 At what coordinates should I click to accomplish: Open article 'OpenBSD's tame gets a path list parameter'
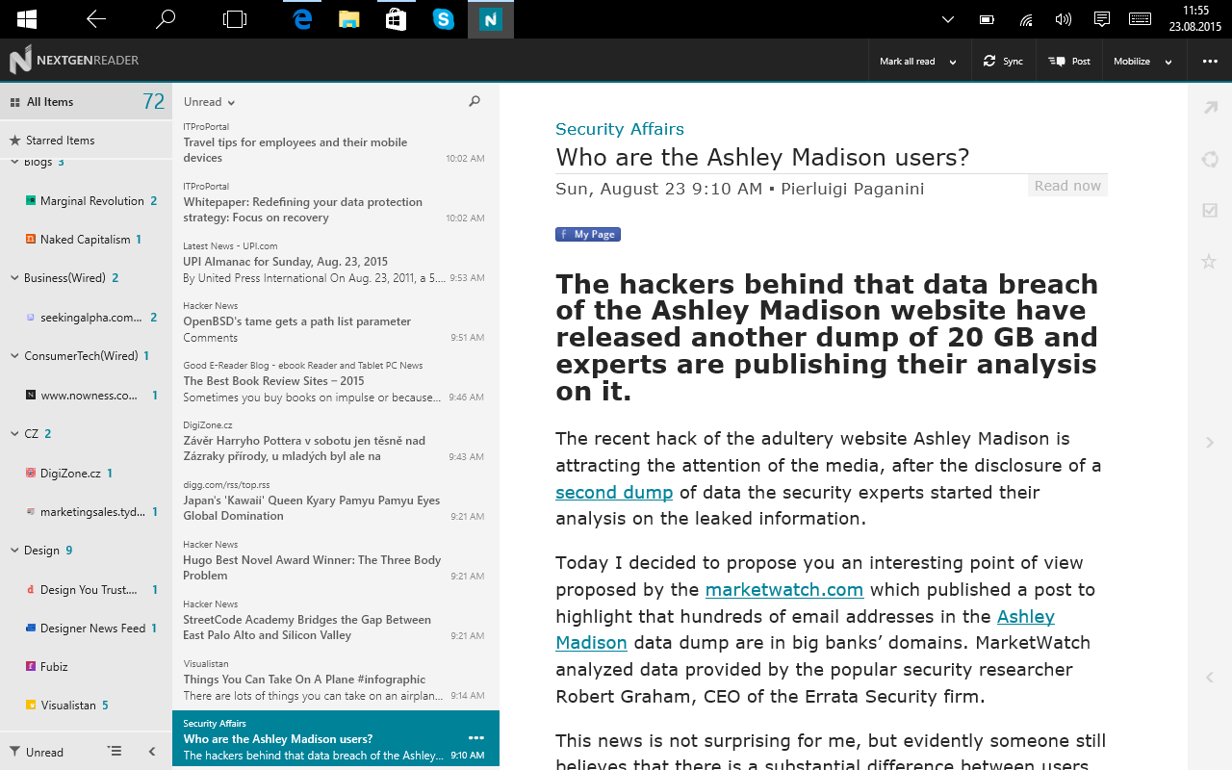(336, 321)
